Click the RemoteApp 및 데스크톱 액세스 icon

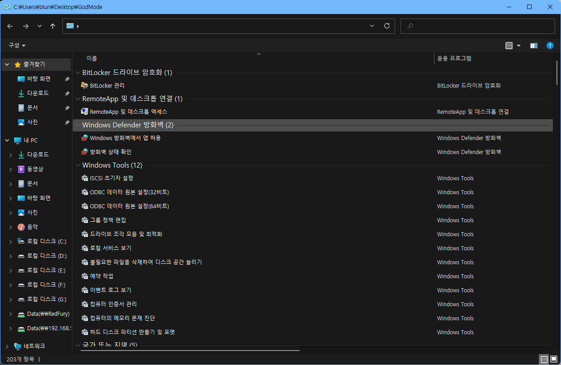[84, 112]
